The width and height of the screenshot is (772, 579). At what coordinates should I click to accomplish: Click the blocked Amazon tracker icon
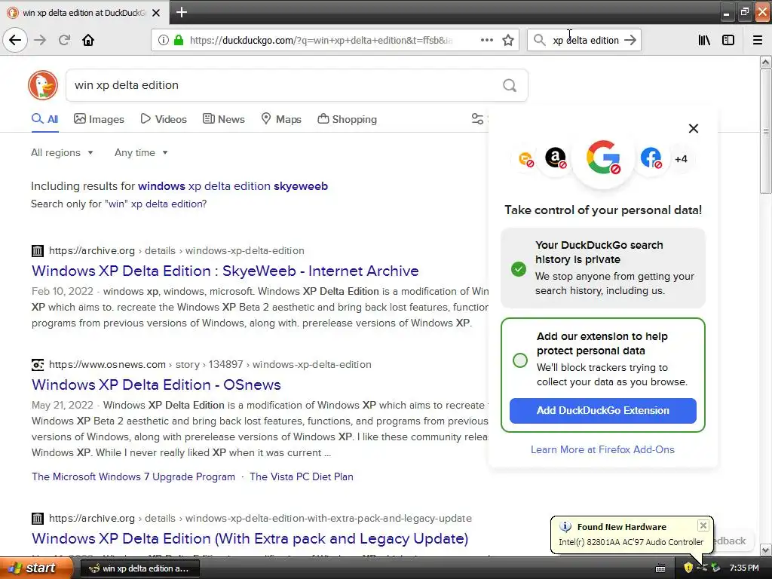point(556,158)
